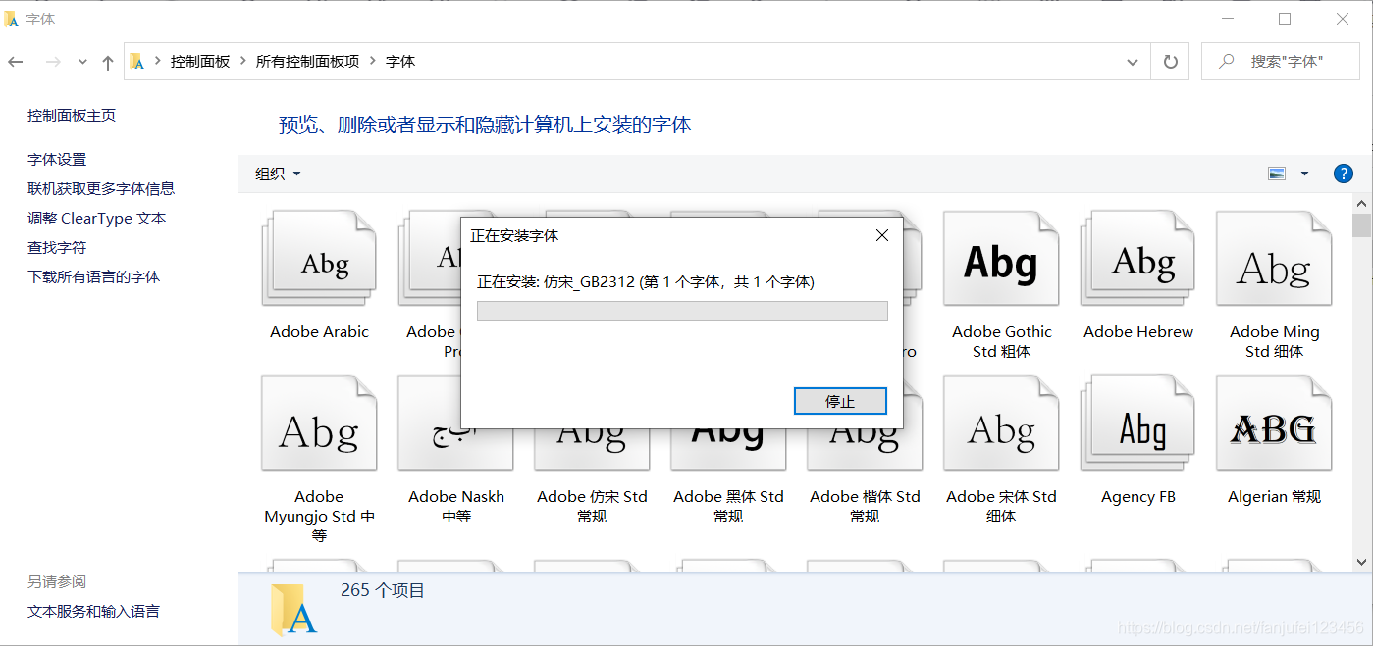Image resolution: width=1373 pixels, height=646 pixels.
Task: Open 调整 ClearType 文本 link
Action: coord(97,218)
